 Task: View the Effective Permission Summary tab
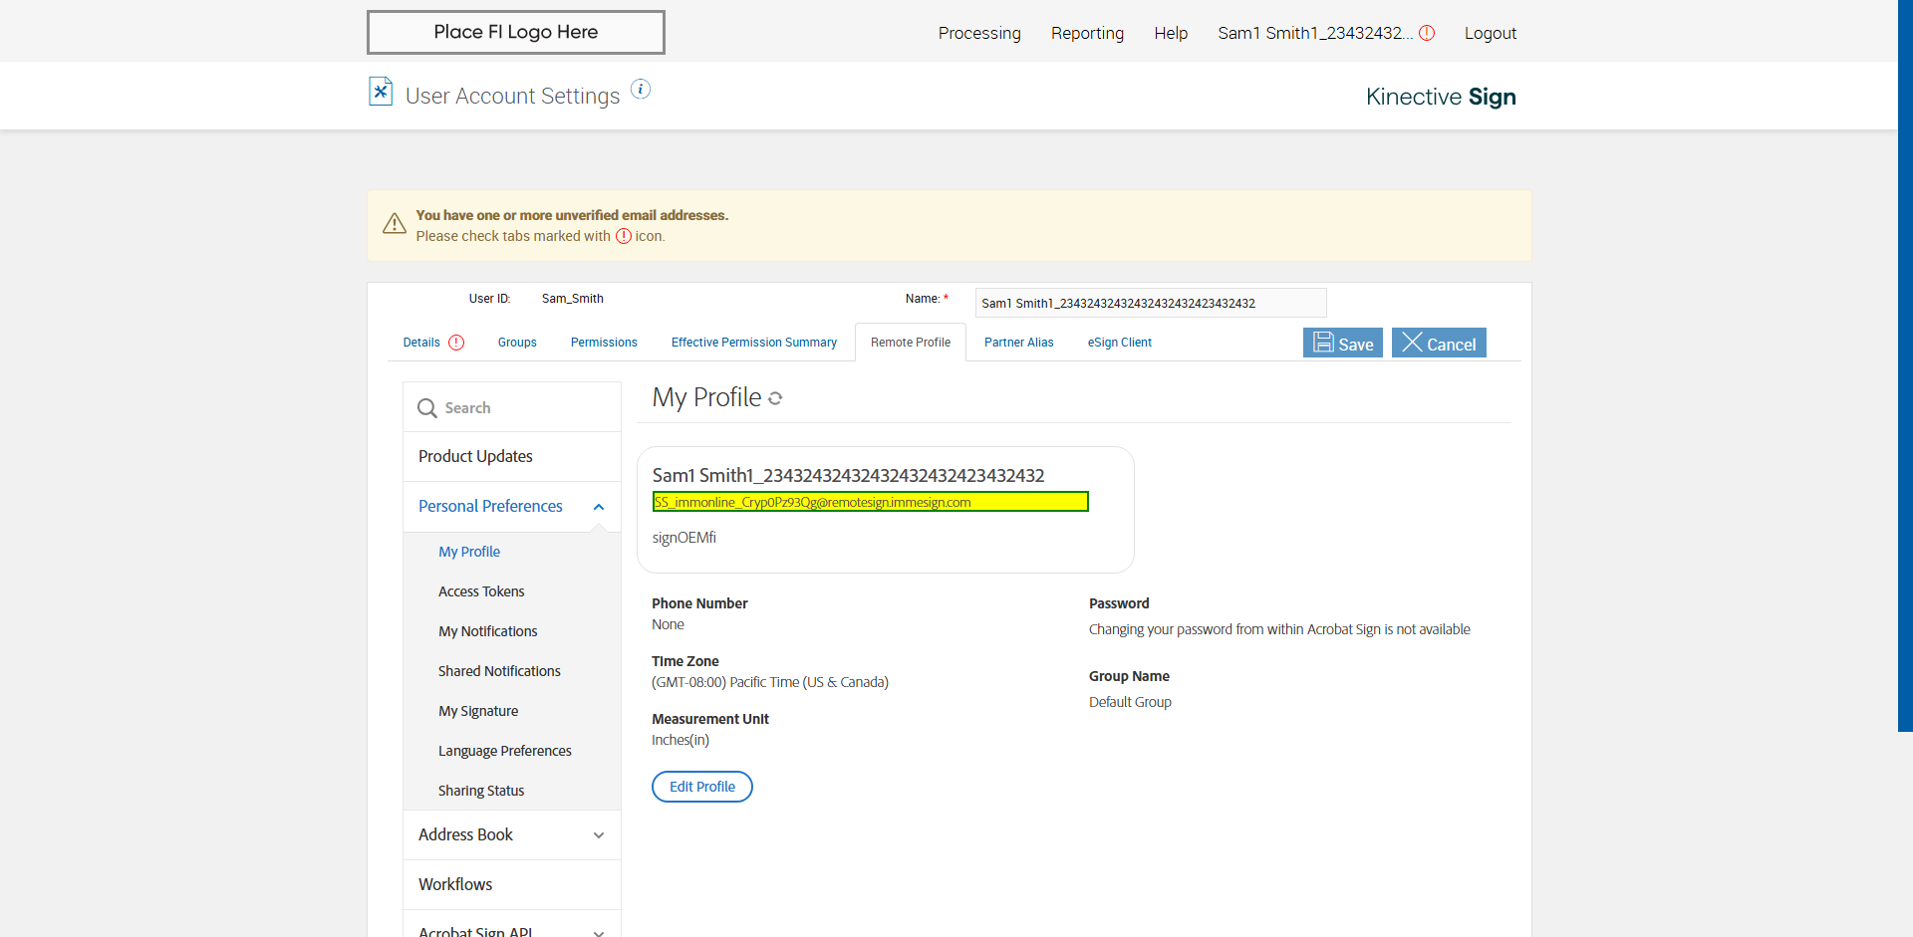[x=754, y=343]
